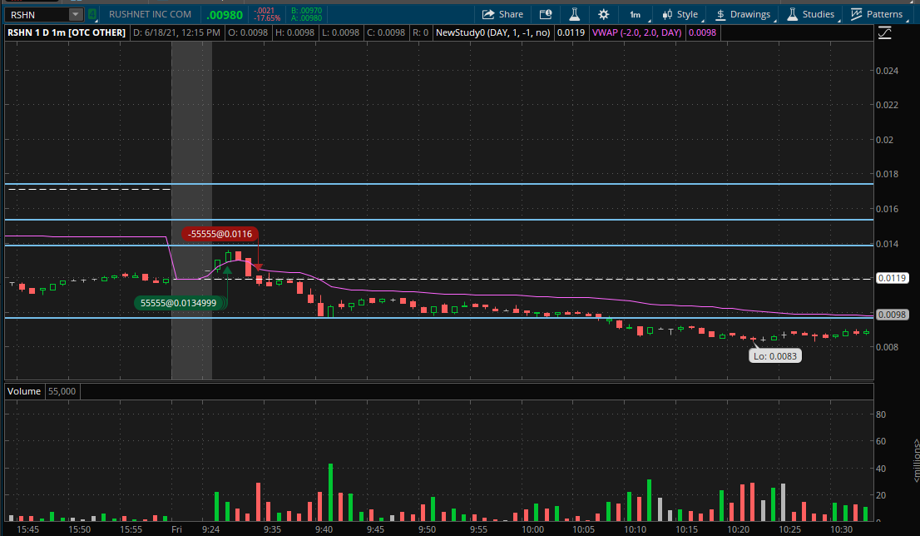Open the RSHN symbol dropdown
The width and height of the screenshot is (920, 536).
point(74,14)
